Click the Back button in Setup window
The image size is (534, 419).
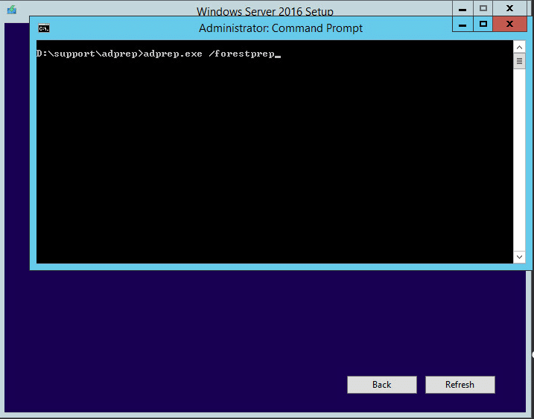[382, 385]
